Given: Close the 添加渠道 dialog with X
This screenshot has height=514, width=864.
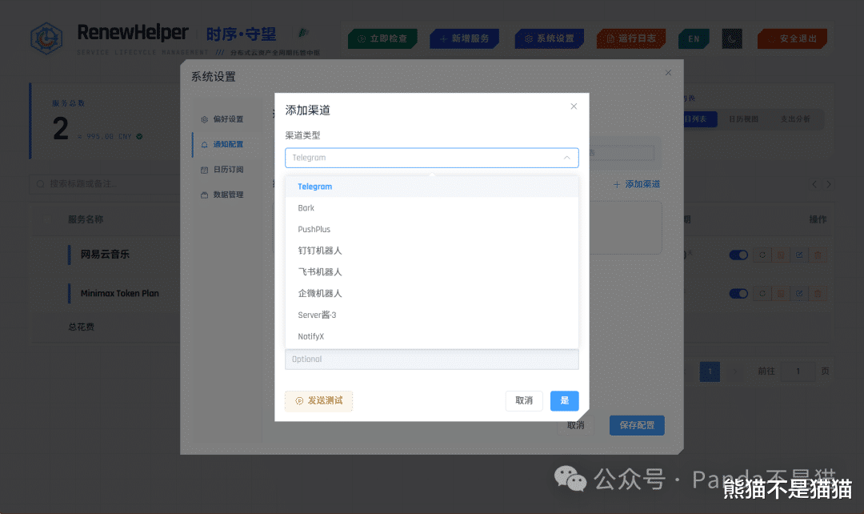Looking at the screenshot, I should tap(574, 106).
